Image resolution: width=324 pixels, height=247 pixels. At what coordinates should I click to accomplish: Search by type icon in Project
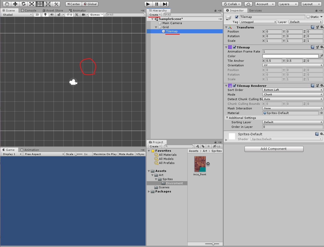coord(197,146)
